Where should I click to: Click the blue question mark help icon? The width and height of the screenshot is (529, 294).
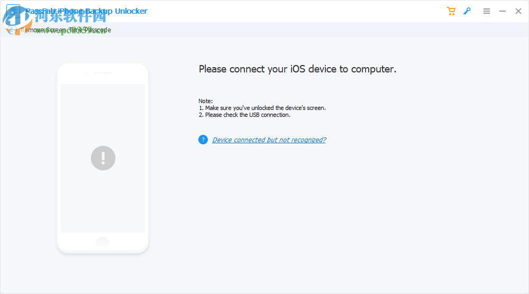click(203, 140)
